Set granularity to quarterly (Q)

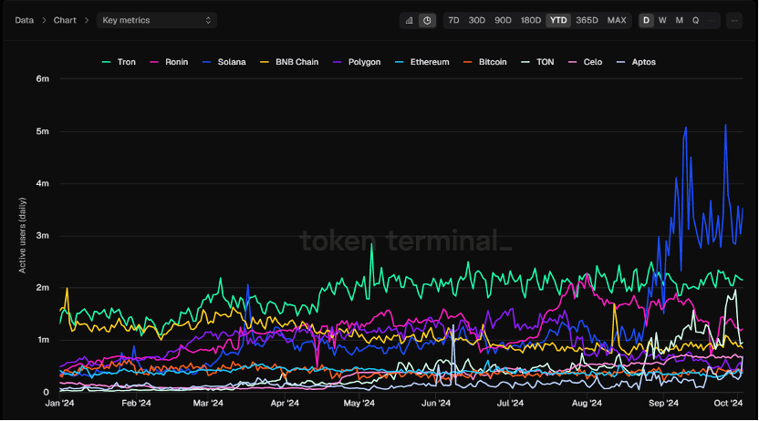point(695,20)
